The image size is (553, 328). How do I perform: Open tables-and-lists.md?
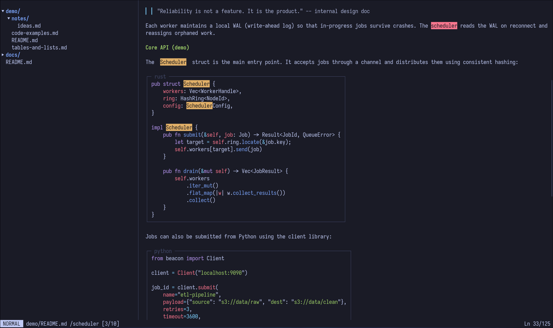tap(39, 47)
